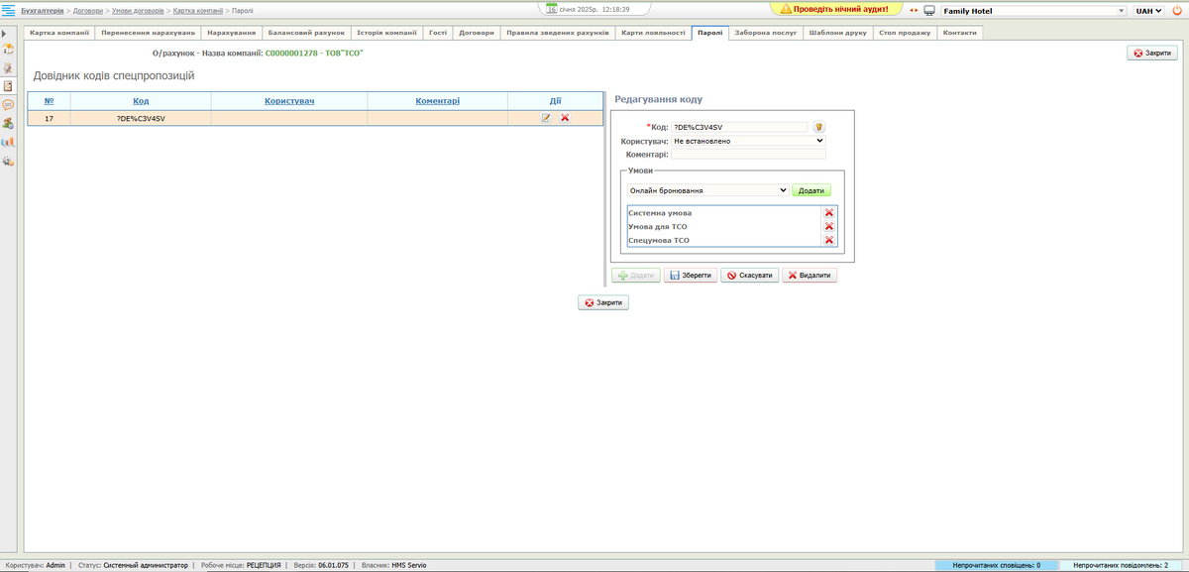Click the house icon in the left sidebar
Viewport: 1189px width, 572px height.
[8, 50]
